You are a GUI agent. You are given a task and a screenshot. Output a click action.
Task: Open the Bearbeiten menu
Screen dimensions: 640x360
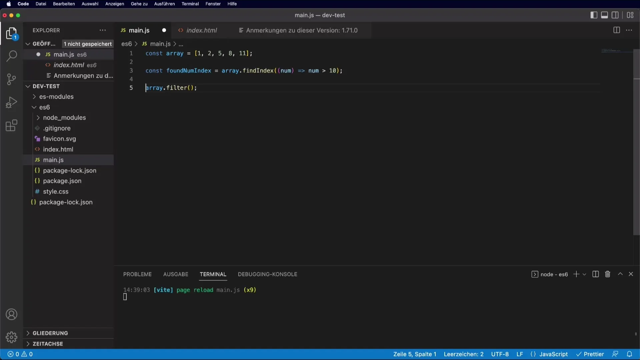pyautogui.click(x=64, y=4)
